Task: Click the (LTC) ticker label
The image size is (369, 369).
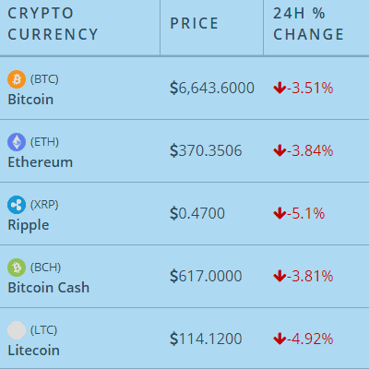Action: click(x=43, y=330)
